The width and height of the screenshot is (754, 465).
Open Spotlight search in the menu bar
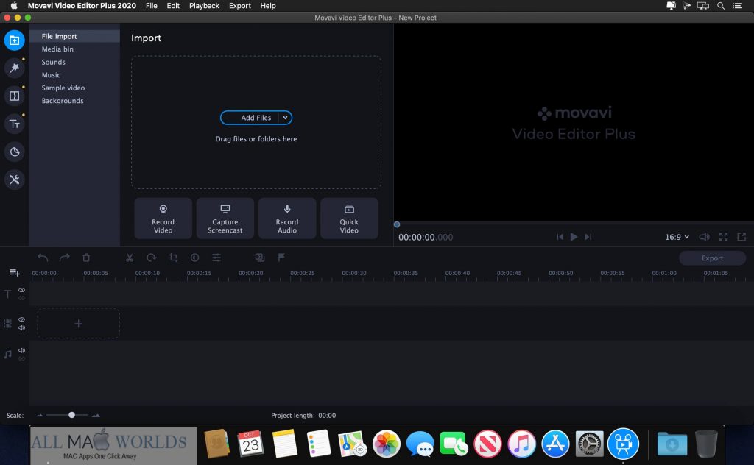pos(721,6)
